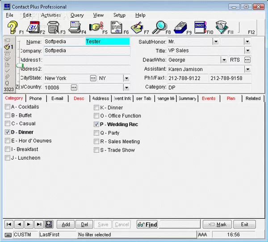The height and width of the screenshot is (242, 268).
Task: Open the Activities menu
Action: click(51, 15)
